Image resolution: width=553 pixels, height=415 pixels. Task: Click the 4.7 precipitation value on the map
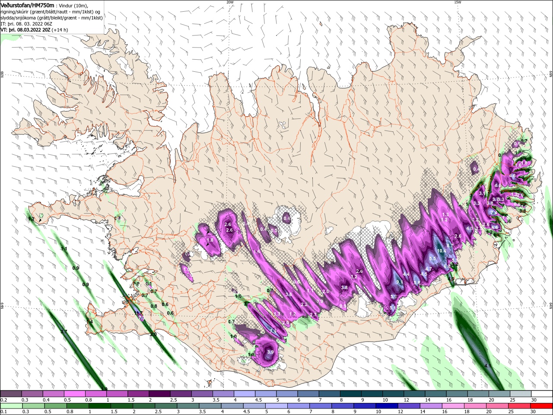[x=429, y=269]
